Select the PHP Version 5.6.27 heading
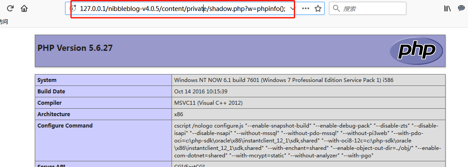Screen dimensions: 468x167 point(75,48)
